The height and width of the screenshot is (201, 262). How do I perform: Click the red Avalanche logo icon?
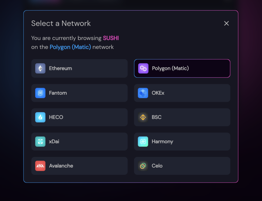pyautogui.click(x=40, y=166)
